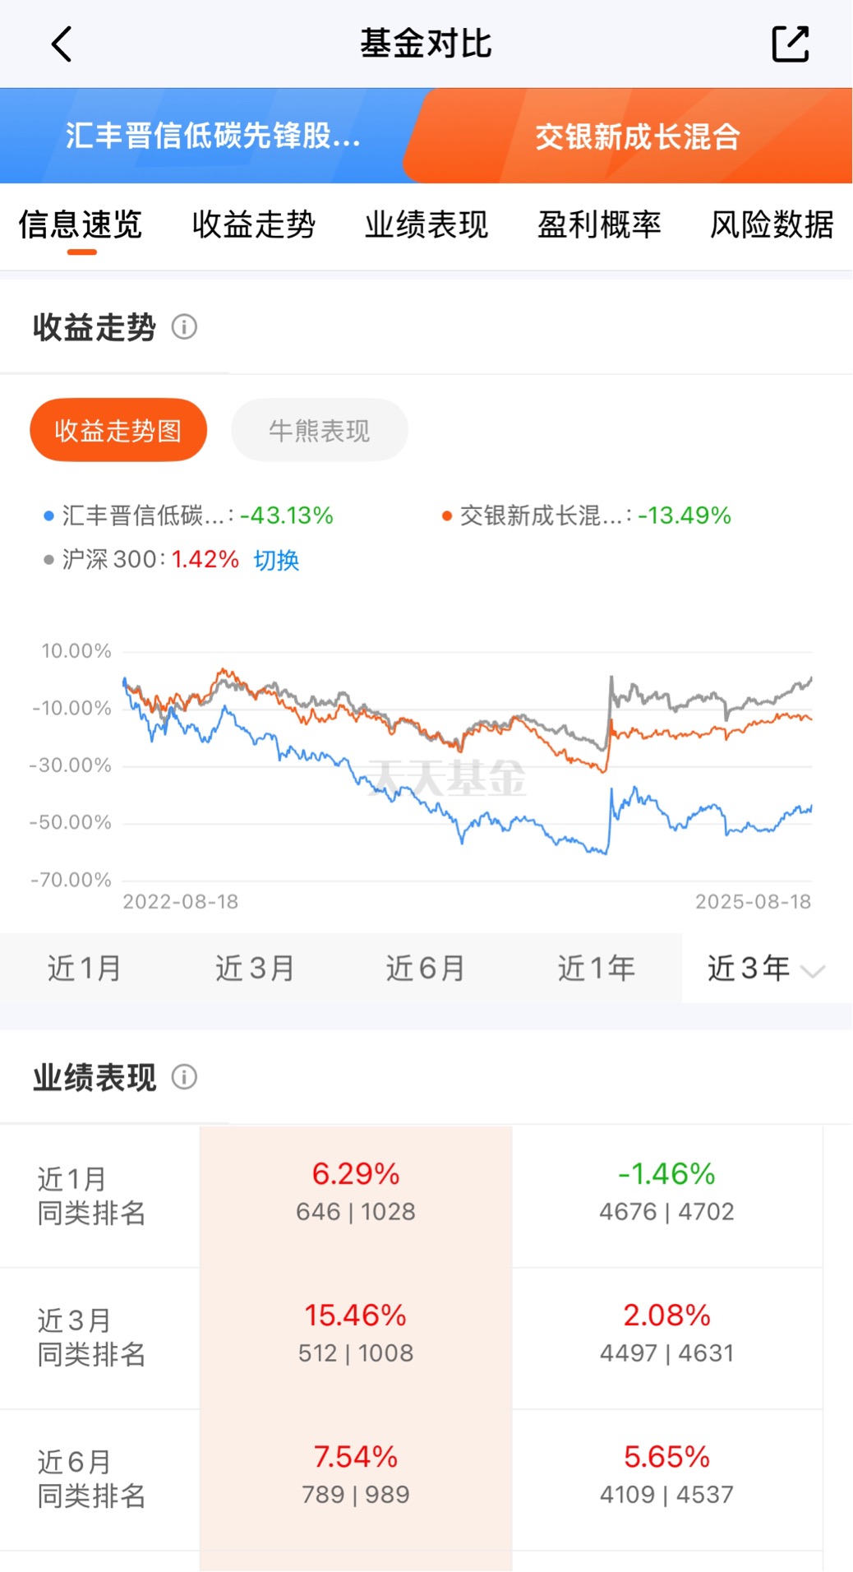Expand the 近3年 period dropdown
Screen dimensions: 853x1572
[767, 968]
